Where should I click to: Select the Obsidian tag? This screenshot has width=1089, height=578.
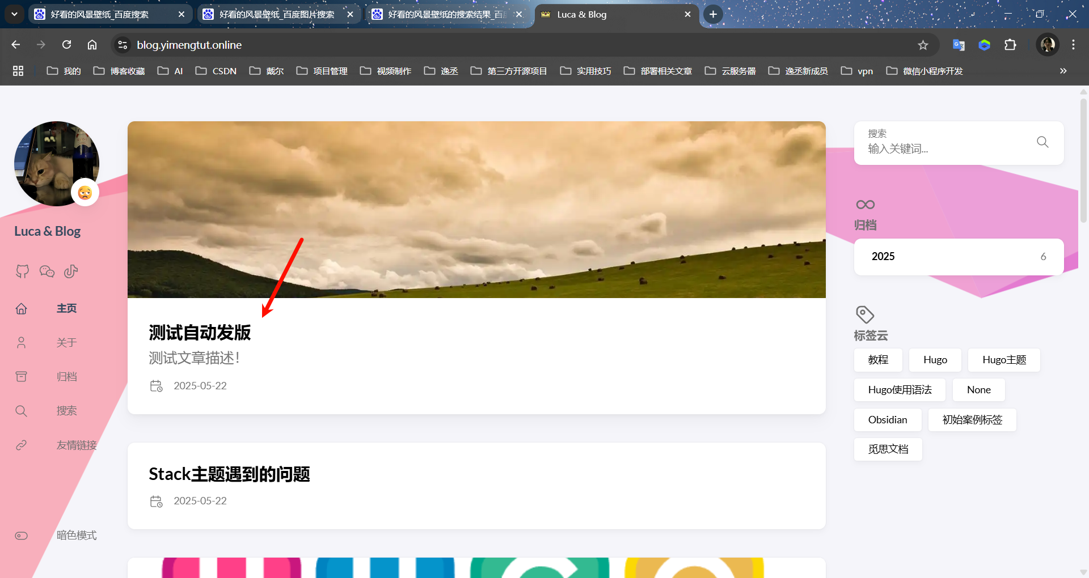888,420
